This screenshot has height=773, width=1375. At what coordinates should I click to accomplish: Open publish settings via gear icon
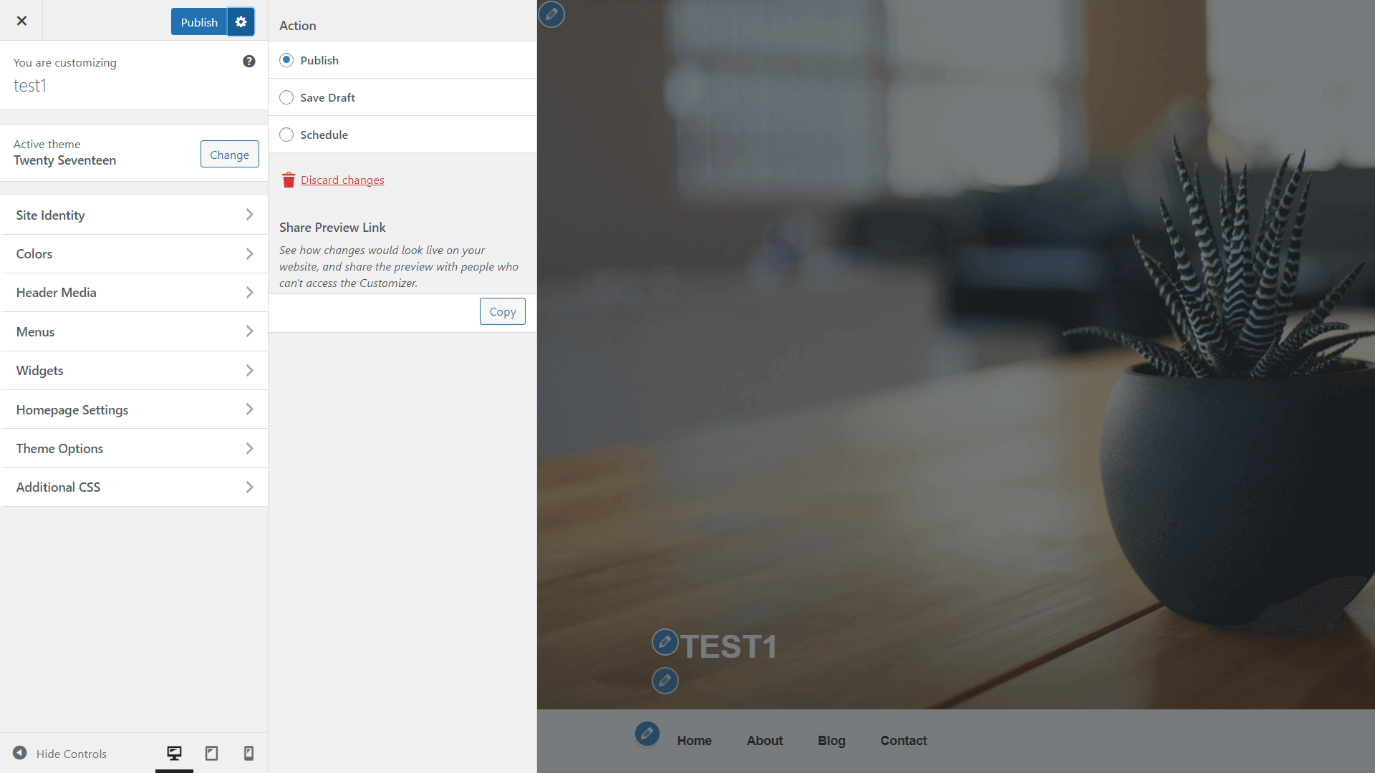coord(241,21)
